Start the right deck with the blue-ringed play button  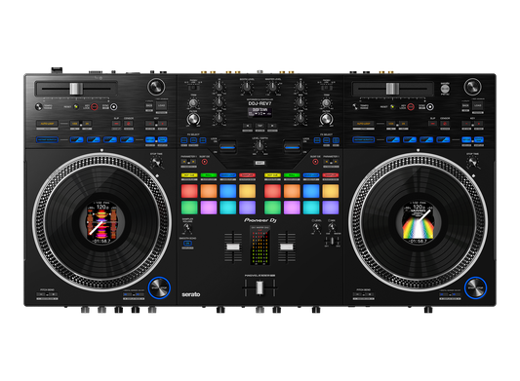pos(475,287)
